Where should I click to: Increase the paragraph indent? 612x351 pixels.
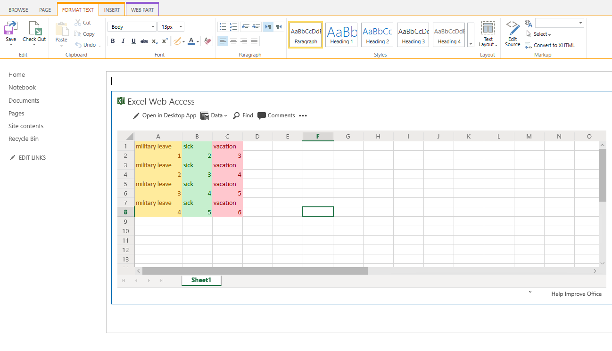256,27
